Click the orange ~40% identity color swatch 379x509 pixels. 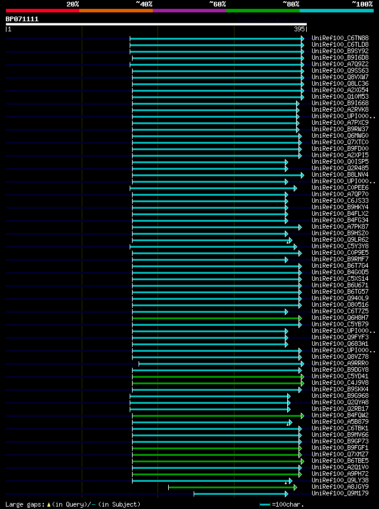click(x=116, y=11)
